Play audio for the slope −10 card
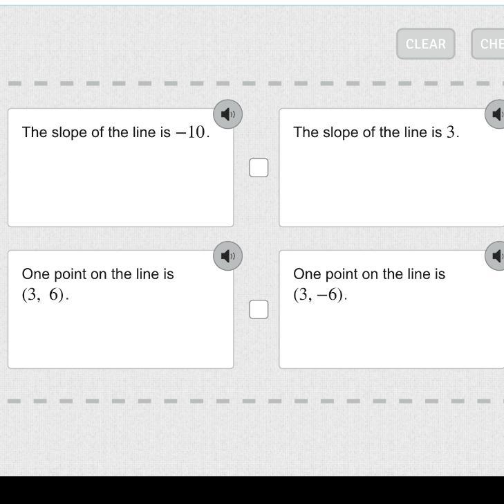Screen dimensions: 504x504 pos(227,114)
